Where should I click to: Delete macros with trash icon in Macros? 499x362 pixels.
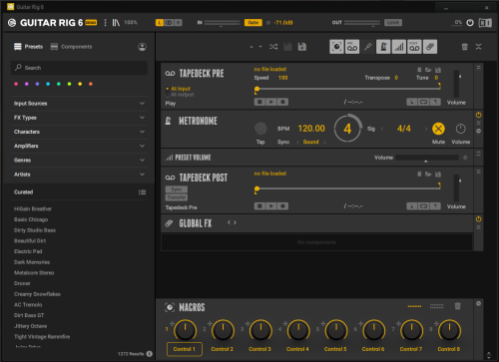[x=458, y=306]
